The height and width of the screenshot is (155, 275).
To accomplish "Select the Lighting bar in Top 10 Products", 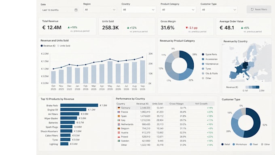I will (64, 144).
